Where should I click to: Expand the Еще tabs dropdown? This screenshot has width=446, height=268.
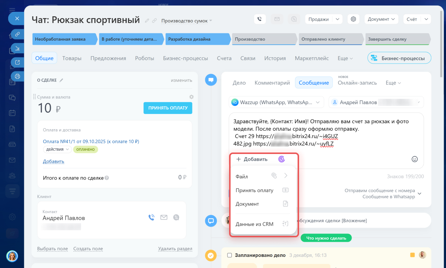point(345,58)
